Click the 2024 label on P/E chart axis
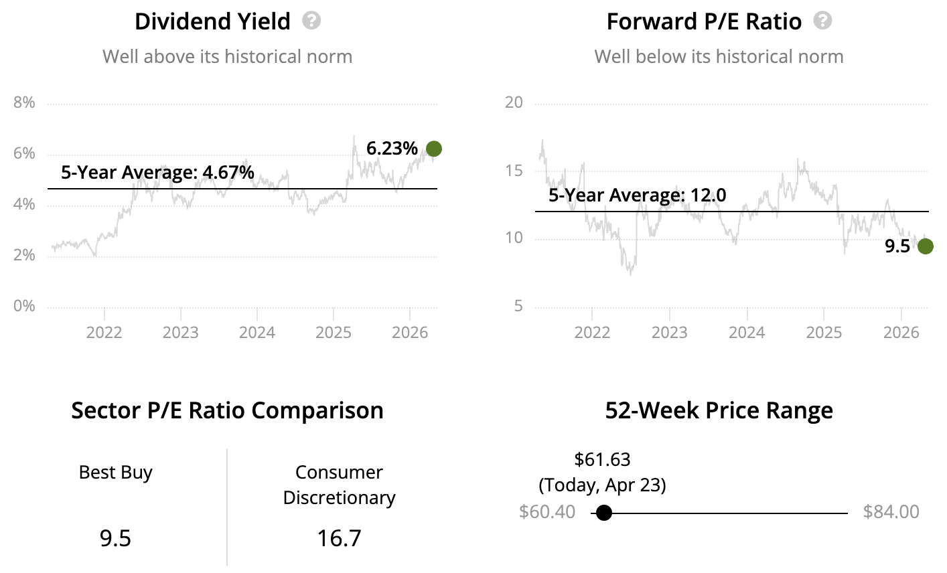 coord(747,333)
